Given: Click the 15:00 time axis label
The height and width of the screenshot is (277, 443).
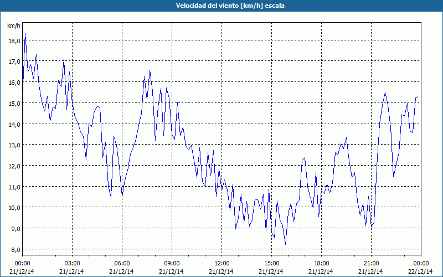Looking at the screenshot, I should point(271,264).
